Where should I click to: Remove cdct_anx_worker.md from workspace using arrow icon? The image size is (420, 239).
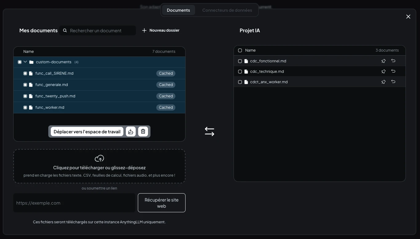tap(393, 82)
